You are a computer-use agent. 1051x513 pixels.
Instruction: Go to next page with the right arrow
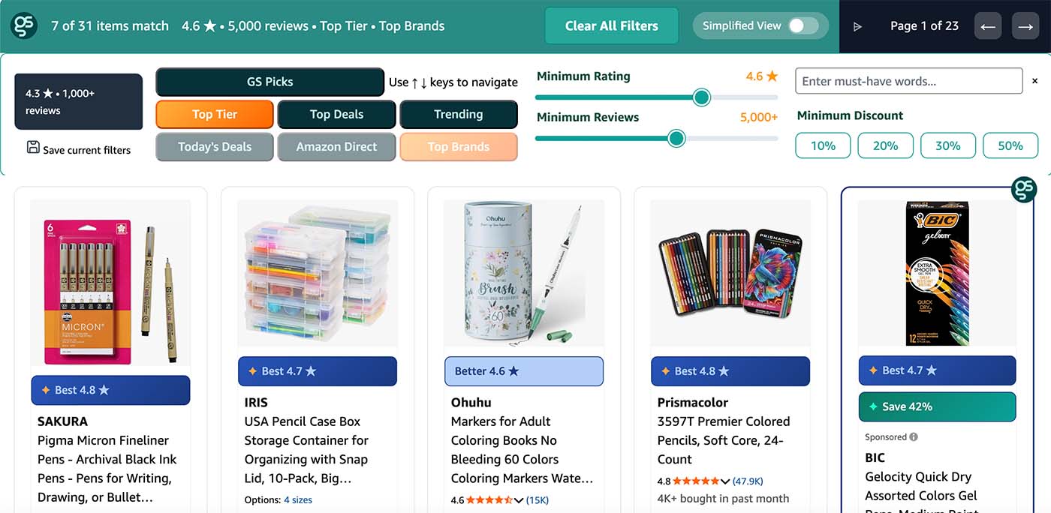point(1025,25)
